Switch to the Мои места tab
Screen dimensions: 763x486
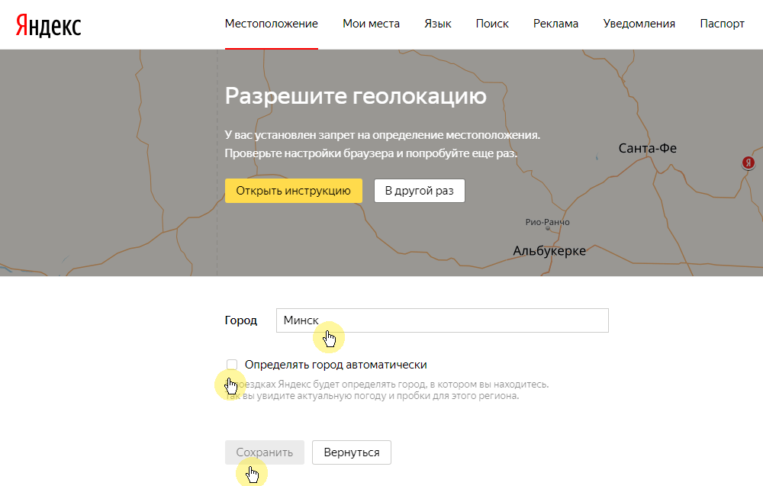tap(371, 24)
